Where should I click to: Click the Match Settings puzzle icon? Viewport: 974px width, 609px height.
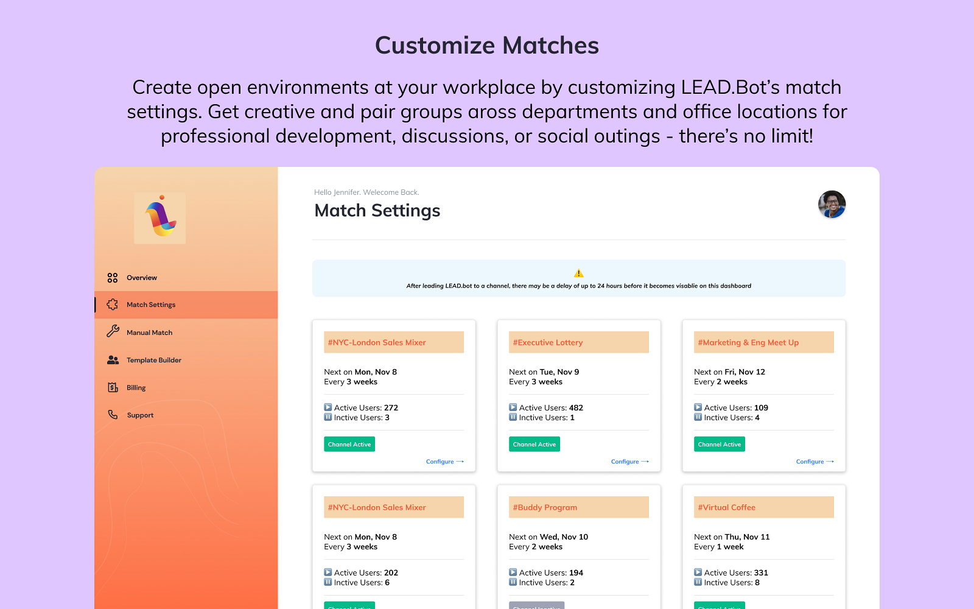click(x=113, y=304)
